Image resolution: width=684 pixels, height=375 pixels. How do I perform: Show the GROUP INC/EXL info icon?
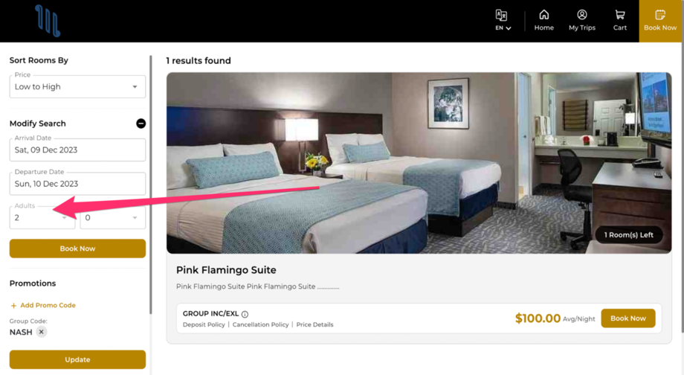pos(245,314)
